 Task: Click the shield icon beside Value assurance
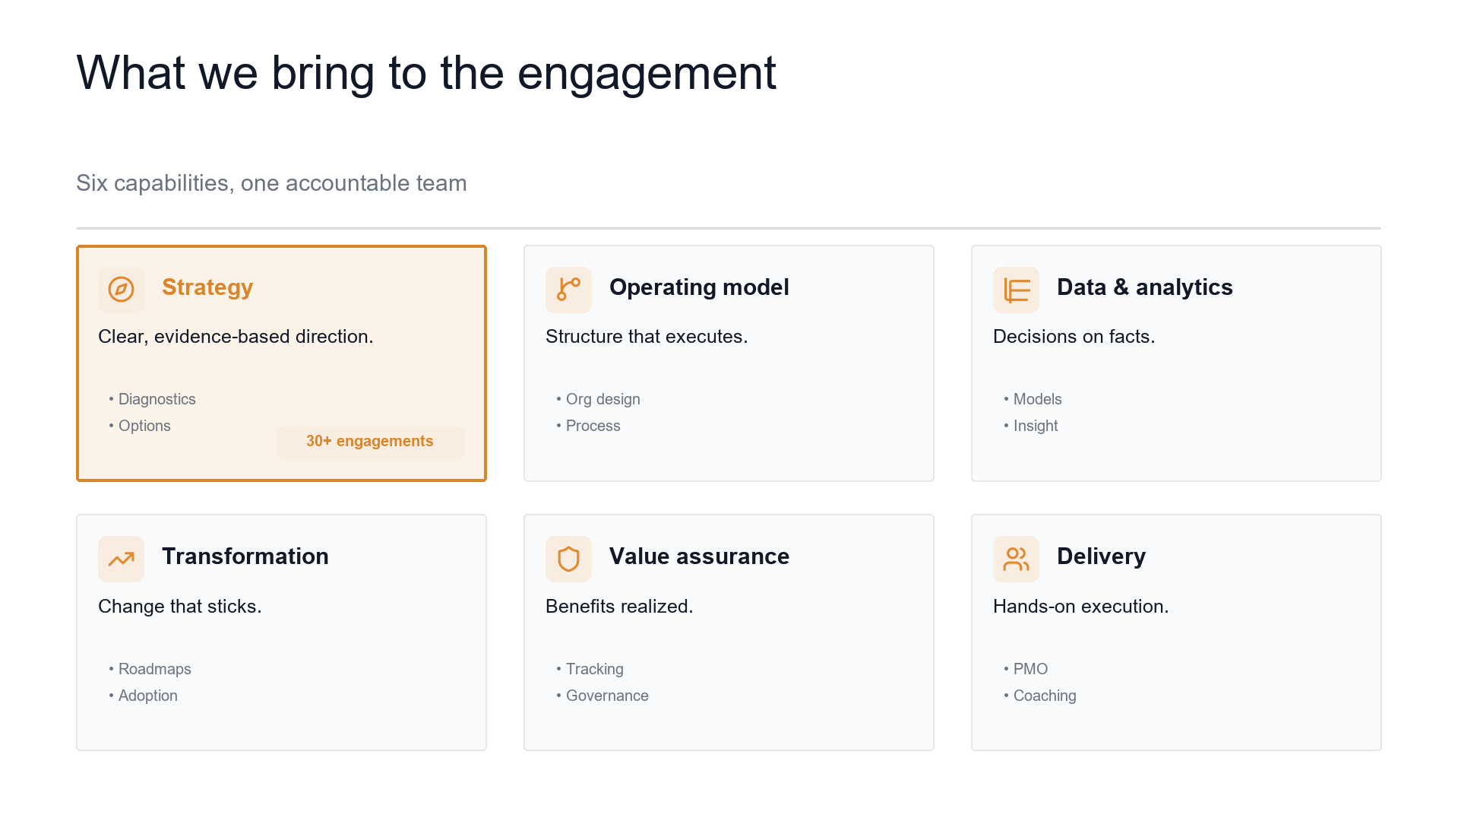click(x=568, y=559)
